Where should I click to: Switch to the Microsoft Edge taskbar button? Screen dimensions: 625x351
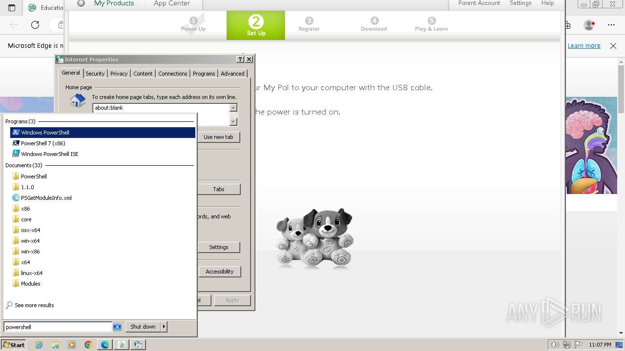point(105,345)
